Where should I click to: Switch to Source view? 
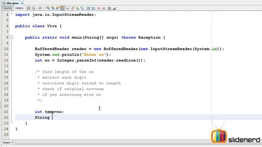(x=7, y=8)
